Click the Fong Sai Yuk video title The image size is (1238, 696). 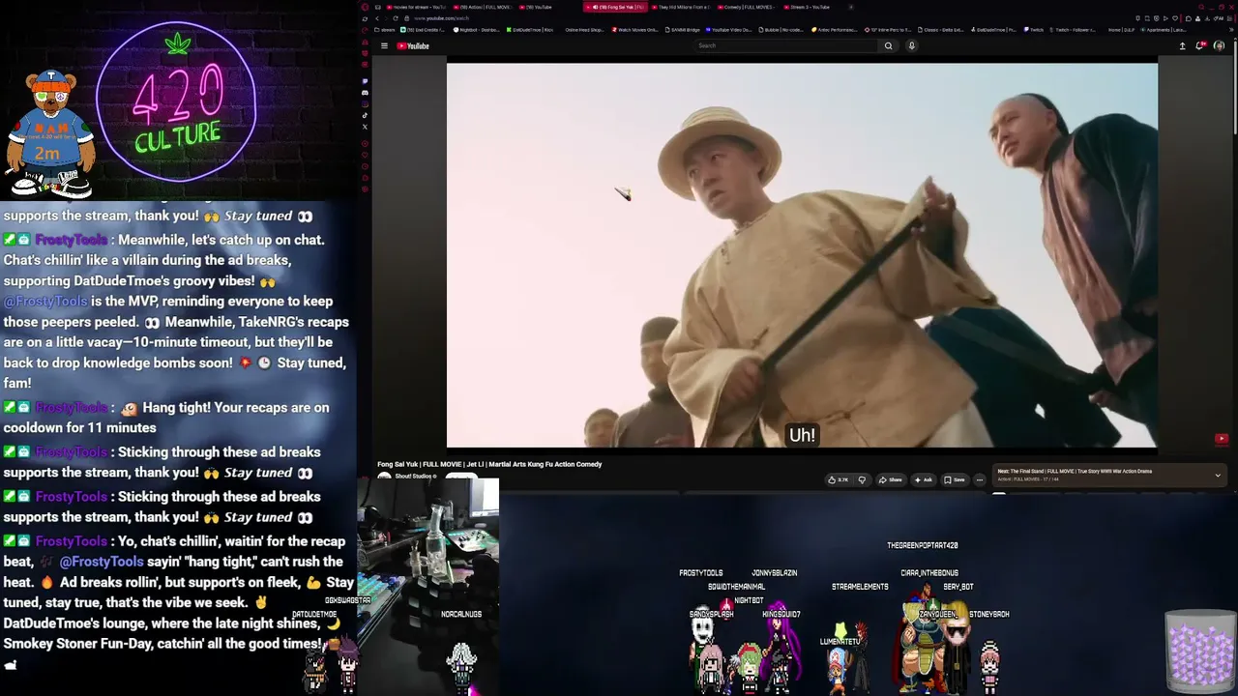(x=489, y=464)
